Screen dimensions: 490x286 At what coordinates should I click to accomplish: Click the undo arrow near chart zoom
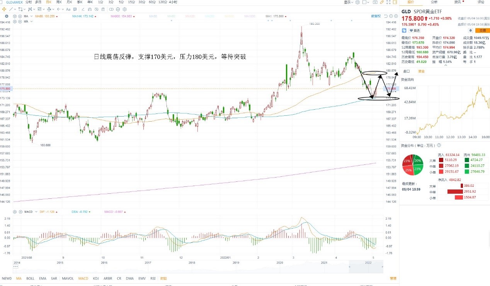pyautogui.click(x=386, y=16)
